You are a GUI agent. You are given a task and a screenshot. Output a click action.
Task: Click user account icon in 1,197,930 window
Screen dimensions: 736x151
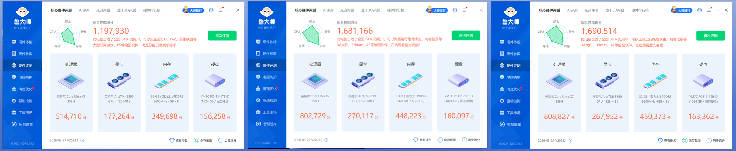point(211,10)
